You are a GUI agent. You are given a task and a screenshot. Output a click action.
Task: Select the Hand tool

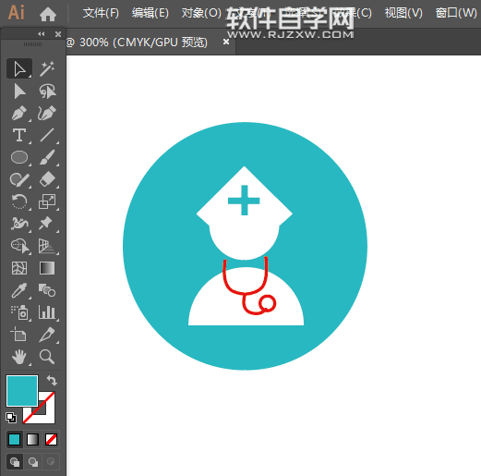19,357
